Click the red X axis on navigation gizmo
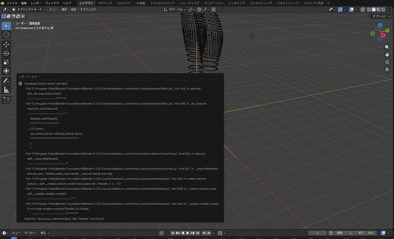The height and width of the screenshot is (239, 394). [x=383, y=35]
